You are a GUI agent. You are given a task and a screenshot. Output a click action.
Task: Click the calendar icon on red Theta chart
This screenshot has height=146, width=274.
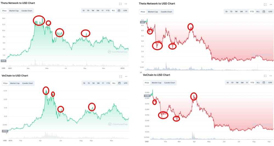click(x=264, y=12)
